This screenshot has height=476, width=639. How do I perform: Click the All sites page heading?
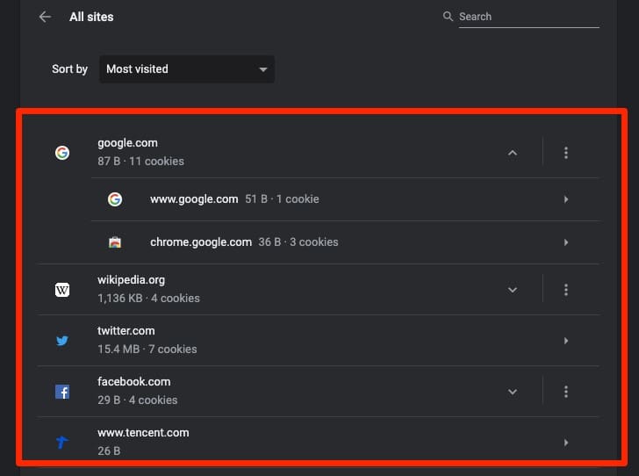point(91,17)
